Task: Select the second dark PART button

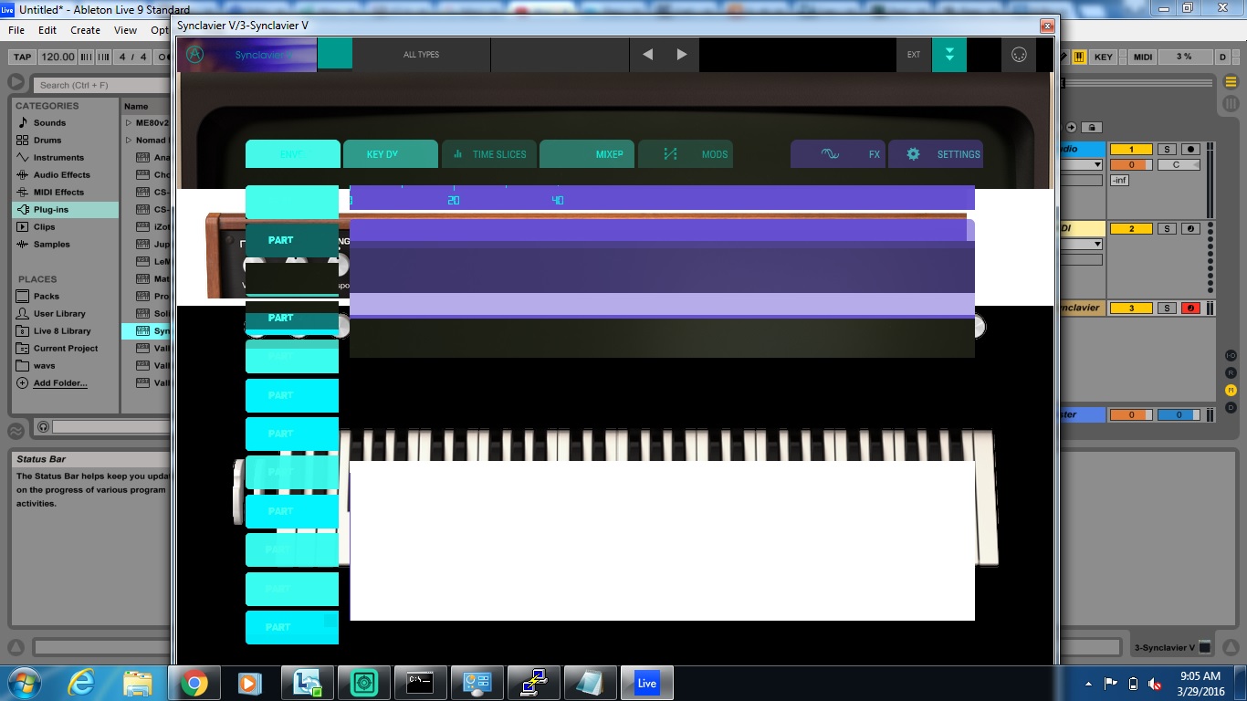Action: (292, 318)
